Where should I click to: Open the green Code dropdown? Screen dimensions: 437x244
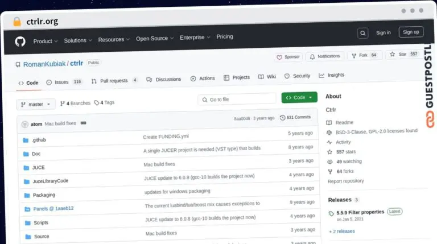(x=299, y=97)
